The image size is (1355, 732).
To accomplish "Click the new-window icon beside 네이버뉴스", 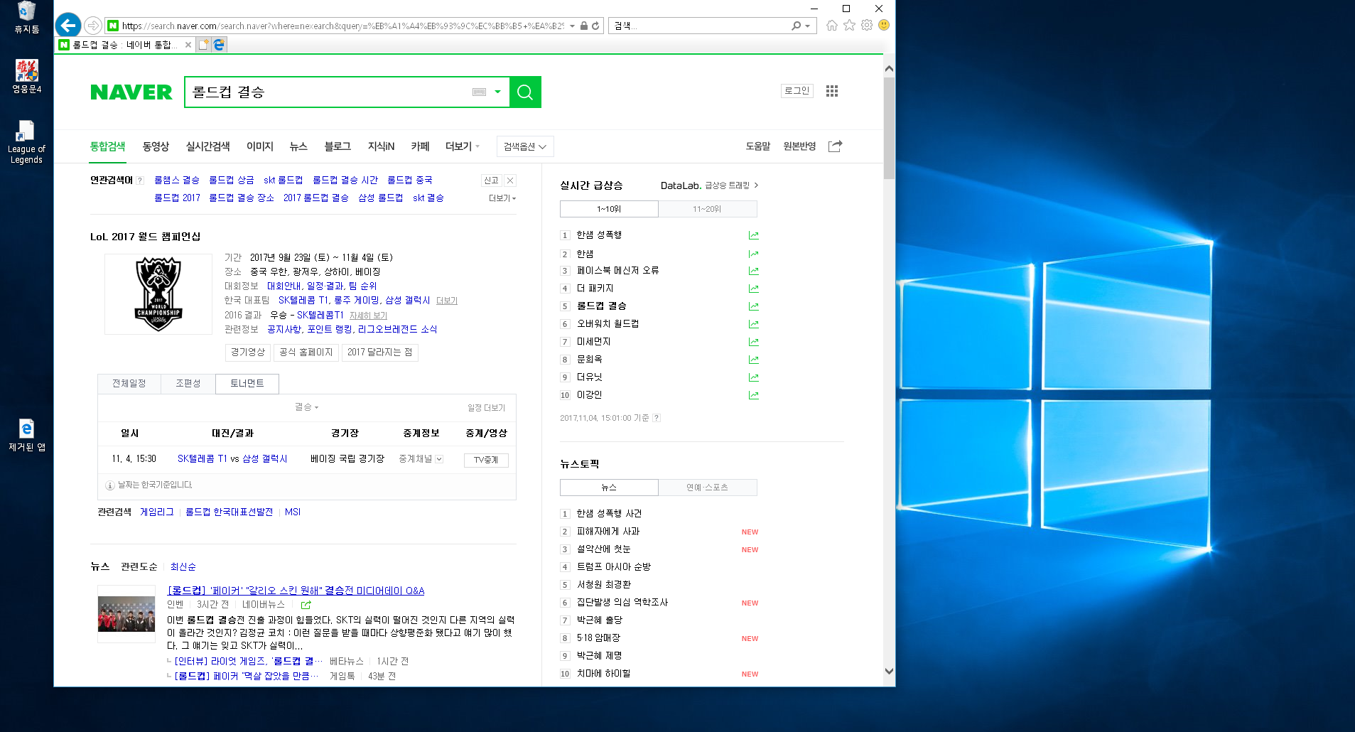I will pos(306,605).
